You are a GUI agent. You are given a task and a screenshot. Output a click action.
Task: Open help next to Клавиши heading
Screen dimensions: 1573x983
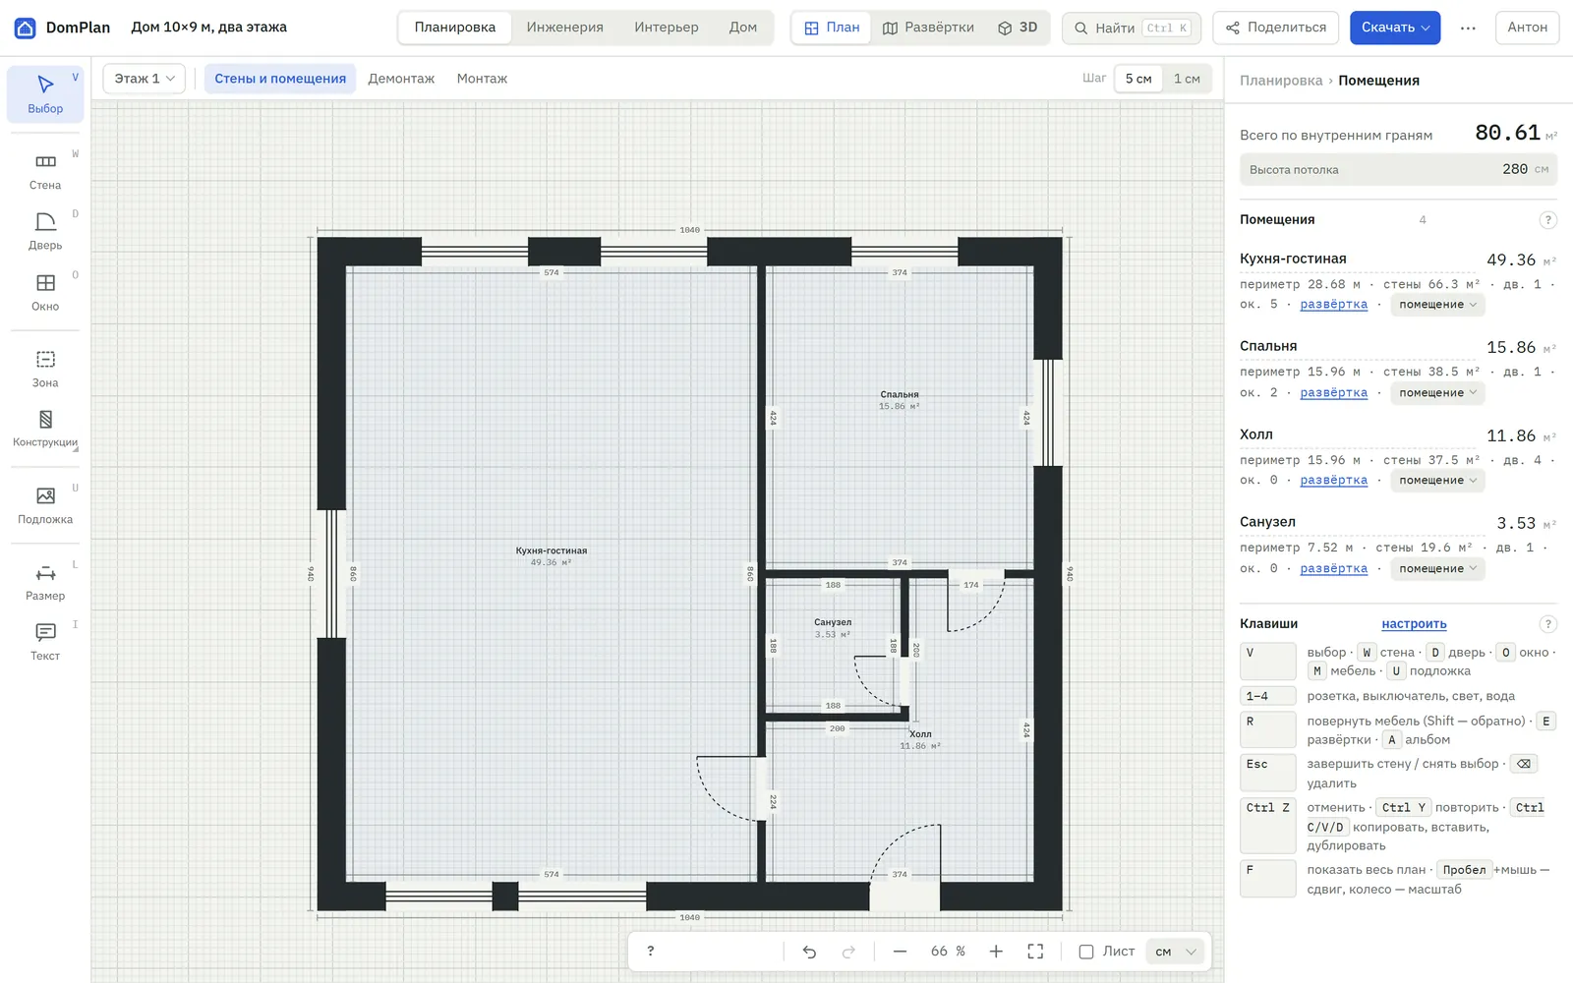click(1547, 624)
